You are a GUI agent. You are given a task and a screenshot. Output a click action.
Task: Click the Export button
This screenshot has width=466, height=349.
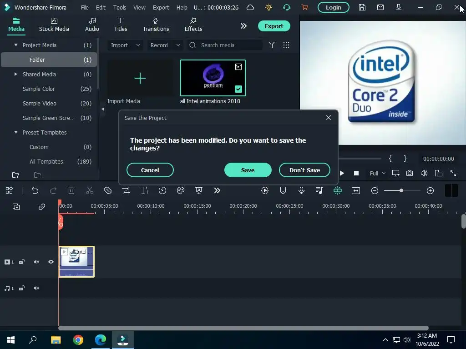click(x=274, y=26)
